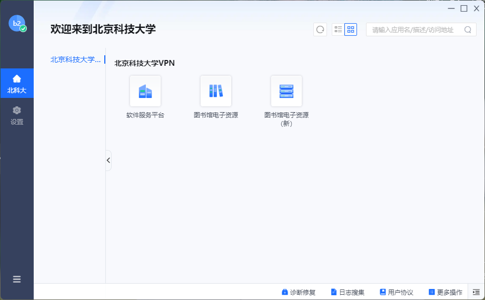Click 日志搜集 button
485x300 pixels.
click(348, 292)
